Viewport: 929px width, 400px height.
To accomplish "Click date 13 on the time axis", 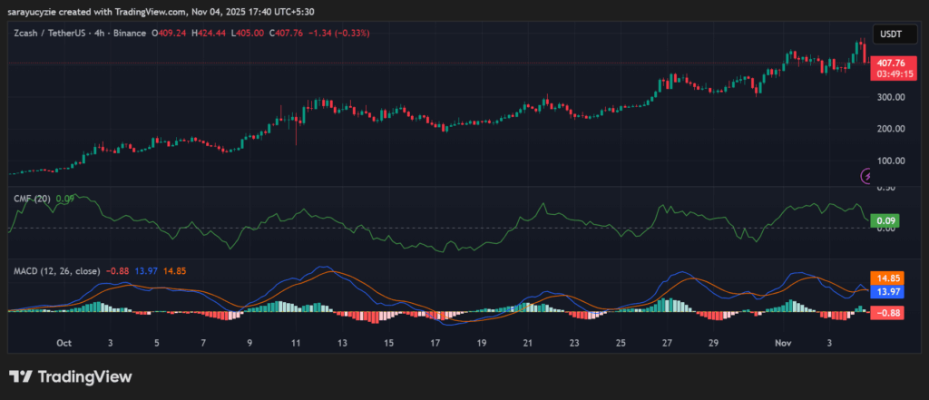I will coord(342,344).
